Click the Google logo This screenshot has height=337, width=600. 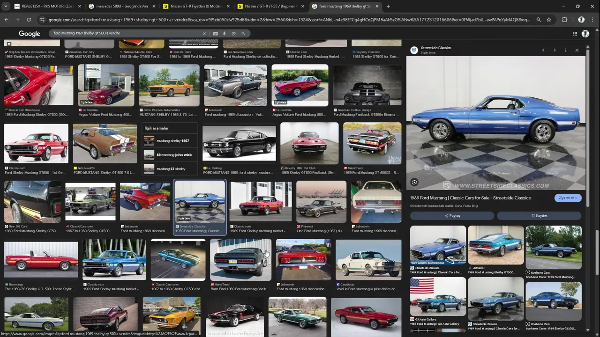(30, 34)
